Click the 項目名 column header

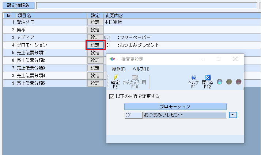pyautogui.click(x=51, y=16)
